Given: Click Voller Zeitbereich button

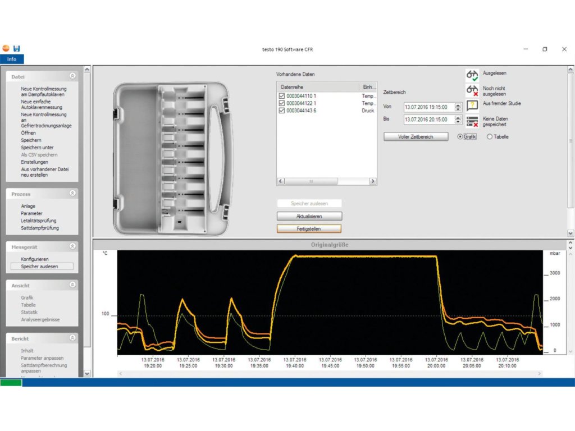Looking at the screenshot, I should click(x=416, y=137).
